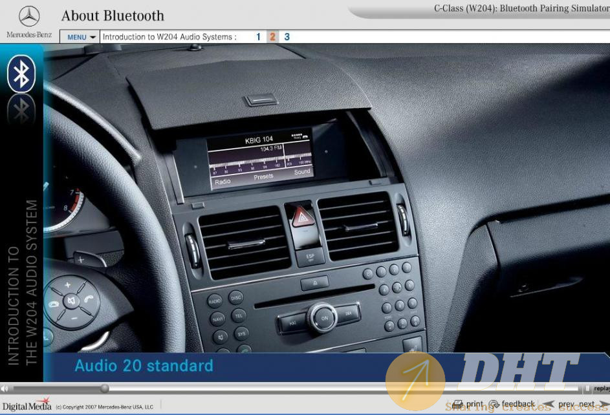Click the Bluetooth Pairing Simulator title

tap(522, 8)
